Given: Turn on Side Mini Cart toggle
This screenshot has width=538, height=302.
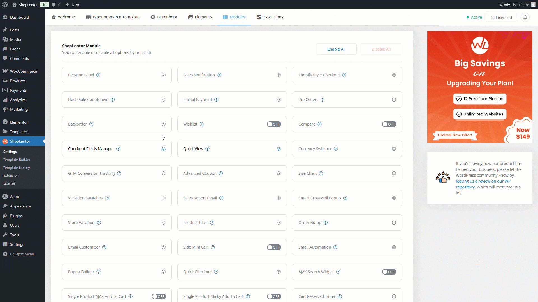Looking at the screenshot, I should point(274,247).
